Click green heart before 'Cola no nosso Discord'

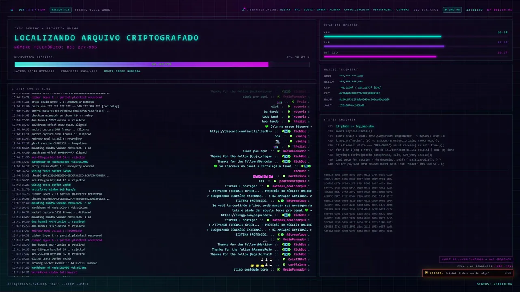[x=267, y=126]
